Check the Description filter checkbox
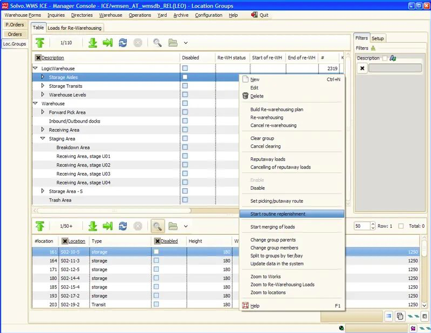Image resolution: width=431 pixels, height=333 pixels. click(x=384, y=58)
